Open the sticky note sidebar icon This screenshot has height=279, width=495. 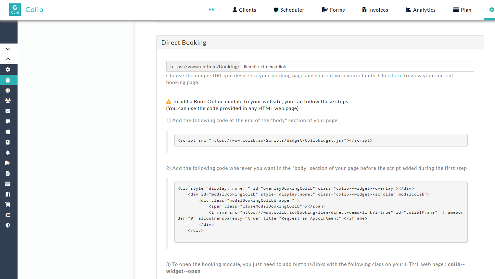tap(8, 121)
